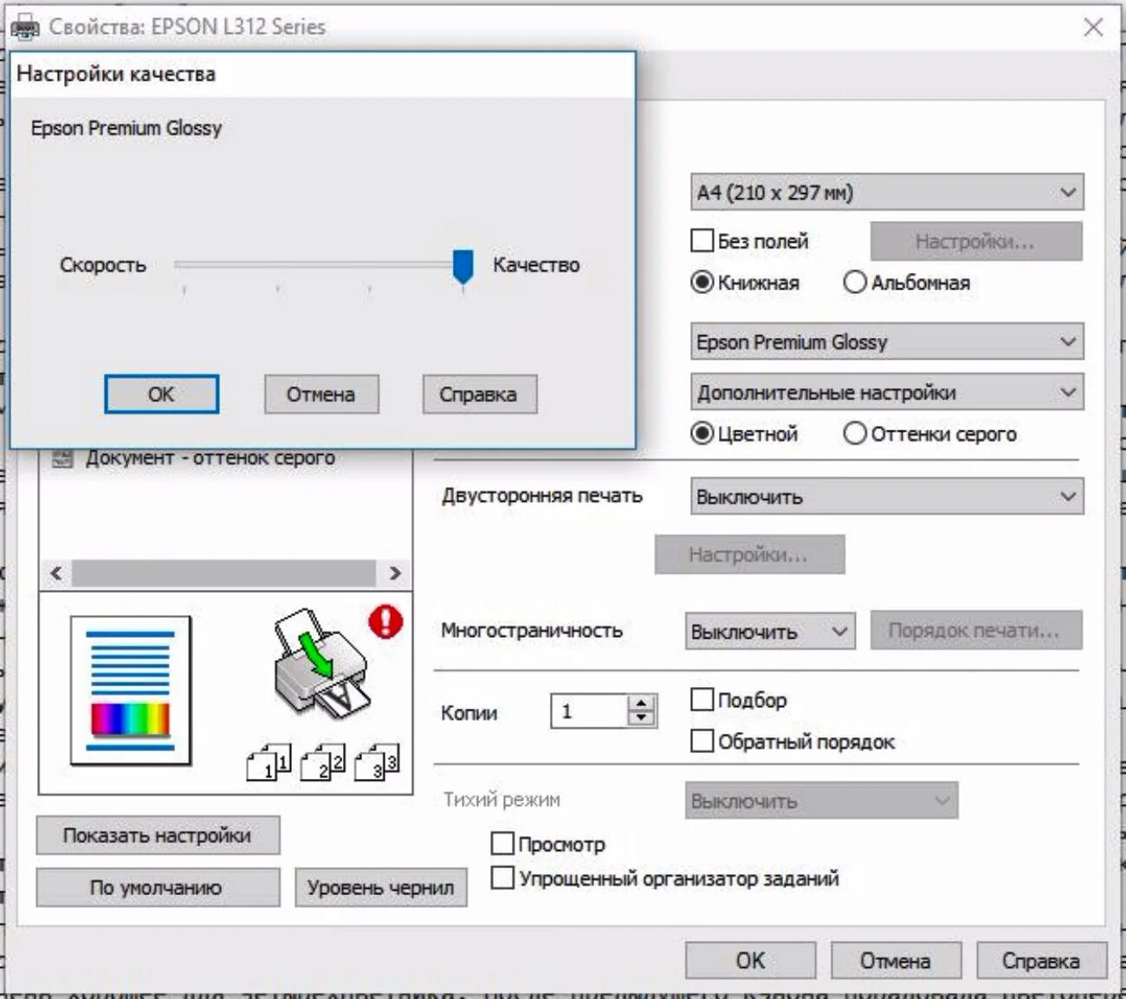
Task: Open the 'Epson Premium Glossy' paper type dropdown
Action: 887,341
